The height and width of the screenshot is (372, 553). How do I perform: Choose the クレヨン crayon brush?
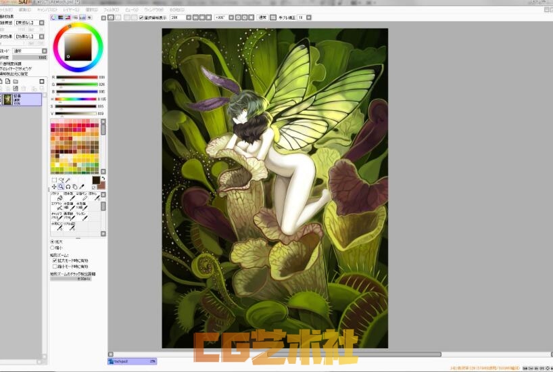coord(82,216)
